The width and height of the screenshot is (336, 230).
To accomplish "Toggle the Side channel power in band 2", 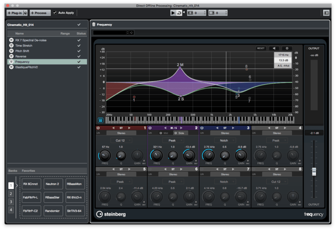I will click(176, 133).
